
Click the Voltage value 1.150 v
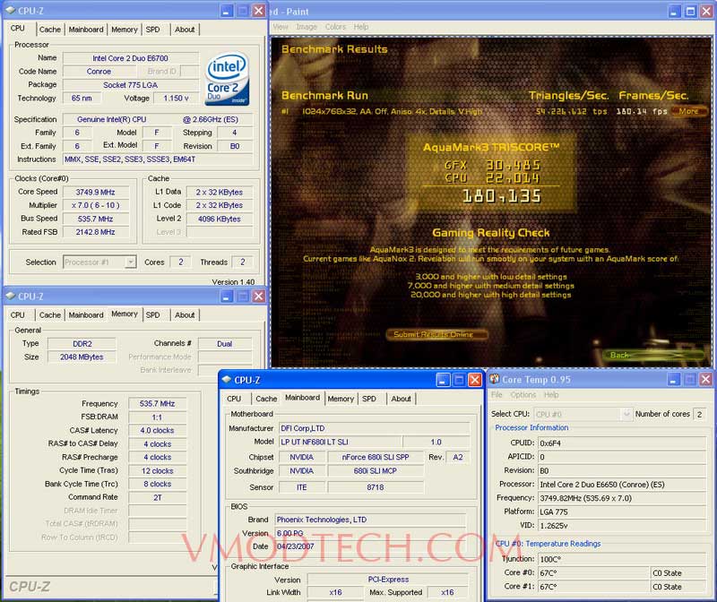click(176, 99)
